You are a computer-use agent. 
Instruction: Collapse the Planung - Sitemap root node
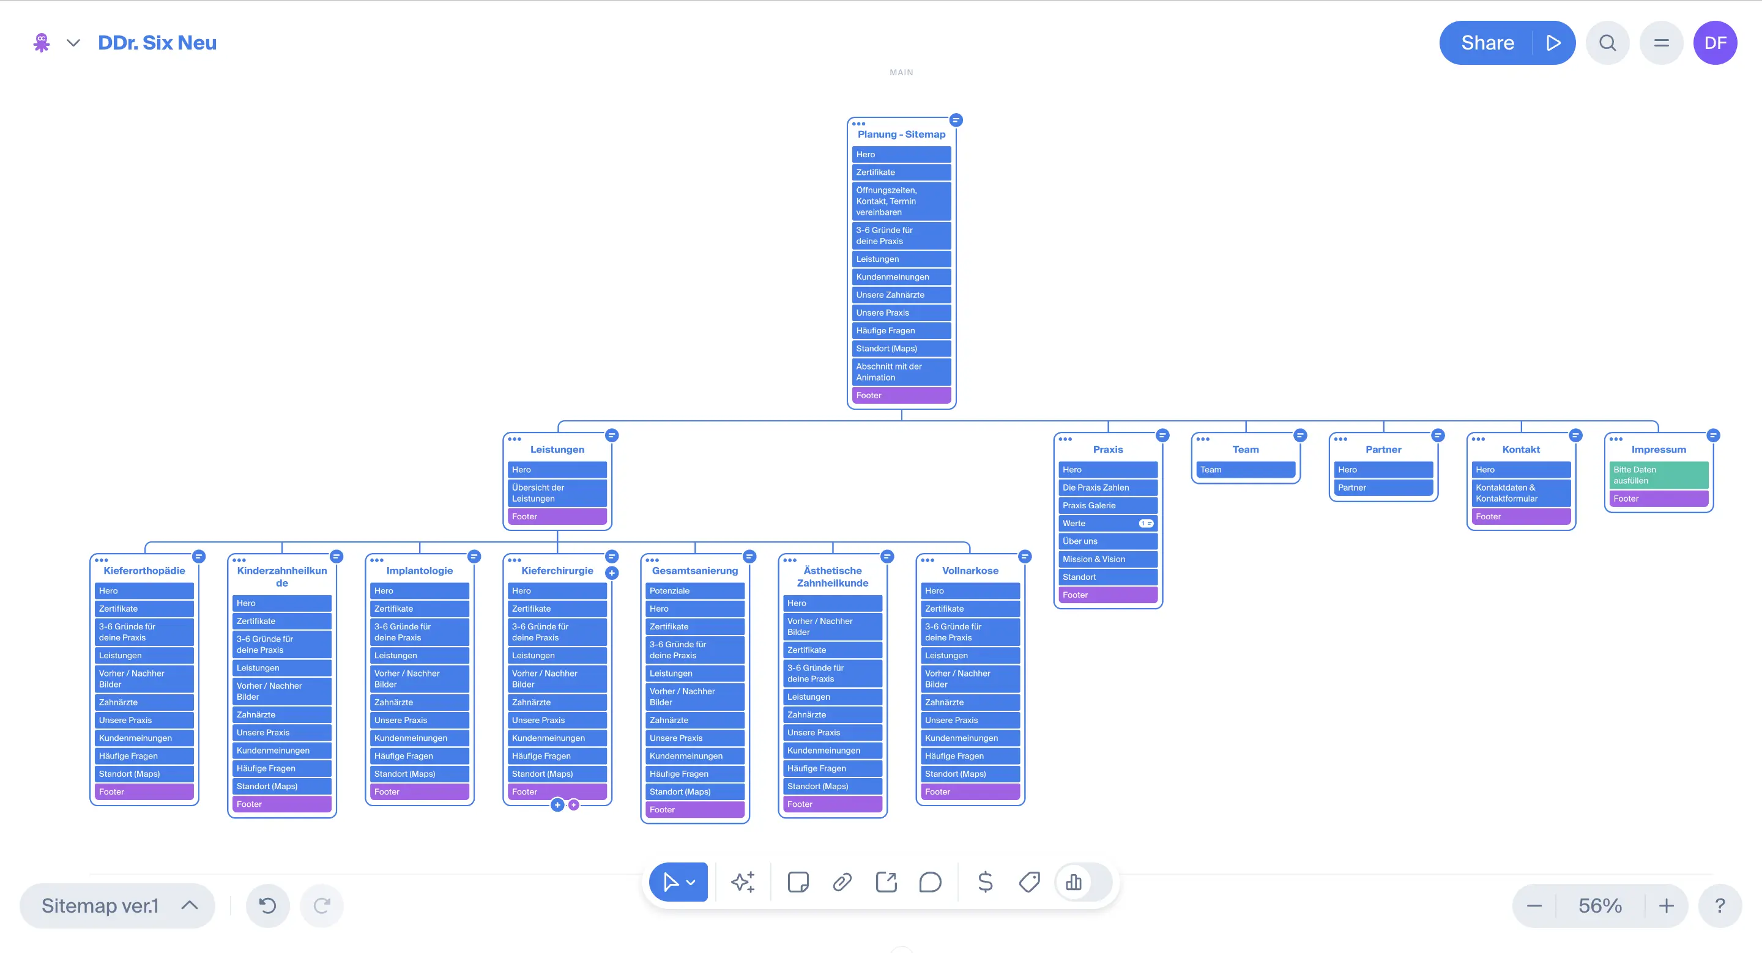pyautogui.click(x=956, y=121)
